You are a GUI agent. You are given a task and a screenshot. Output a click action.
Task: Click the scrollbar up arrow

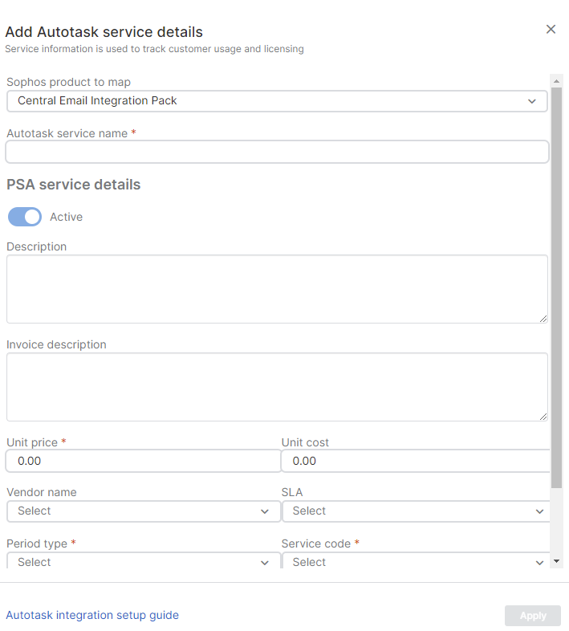pos(556,79)
